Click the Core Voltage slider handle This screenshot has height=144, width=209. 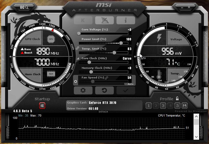[x=79, y=34]
